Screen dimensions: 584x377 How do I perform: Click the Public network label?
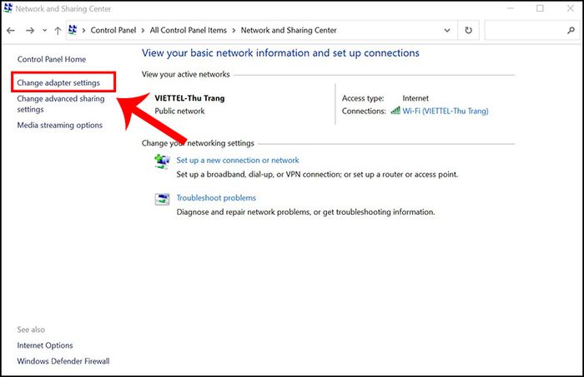pyautogui.click(x=179, y=111)
